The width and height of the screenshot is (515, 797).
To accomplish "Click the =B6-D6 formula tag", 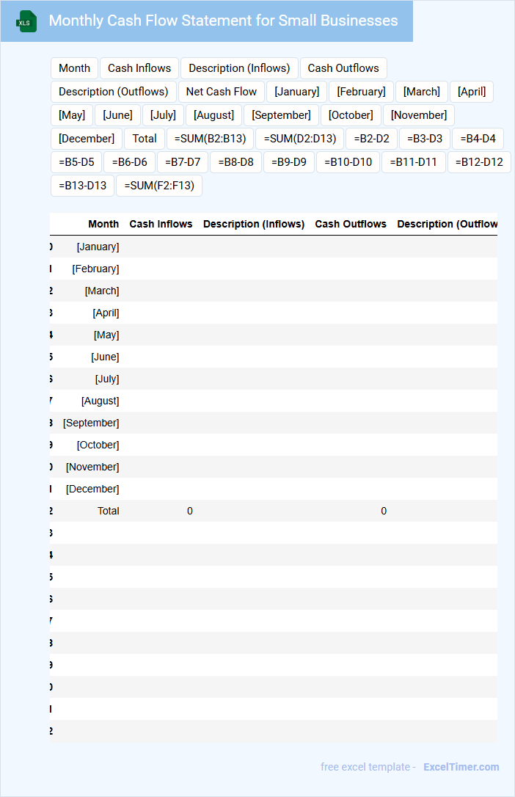I will (x=130, y=161).
